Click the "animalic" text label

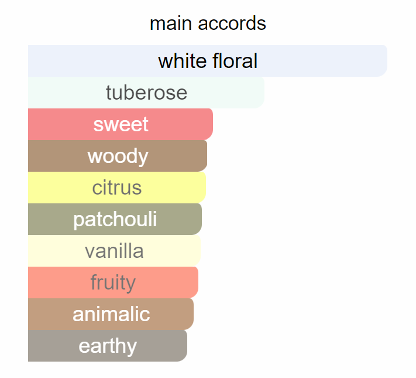(111, 314)
